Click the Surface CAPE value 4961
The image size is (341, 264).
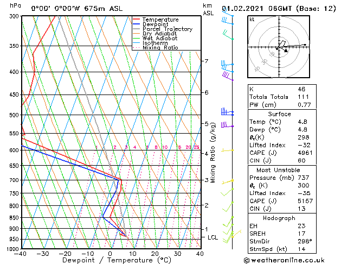click(305, 153)
